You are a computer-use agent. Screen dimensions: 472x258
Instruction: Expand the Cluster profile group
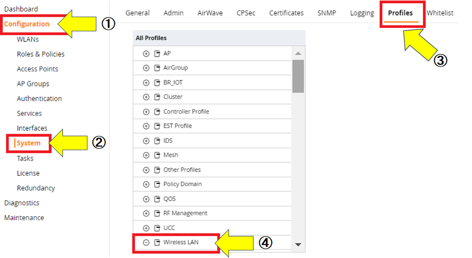pos(146,97)
